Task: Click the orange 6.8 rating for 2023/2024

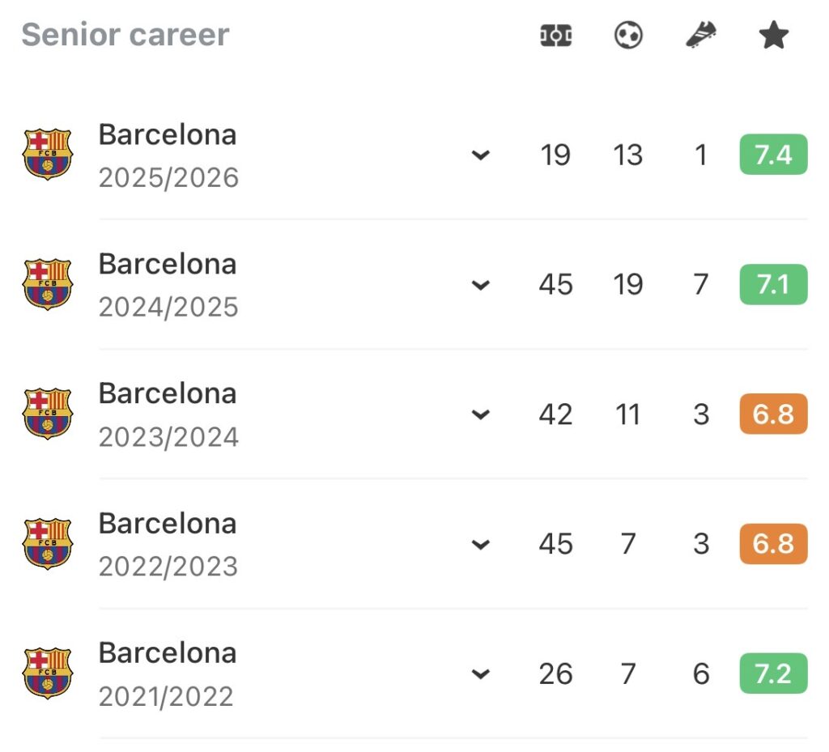Action: click(x=773, y=414)
